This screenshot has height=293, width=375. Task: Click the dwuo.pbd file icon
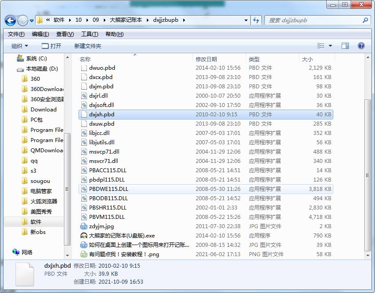pyautogui.click(x=84, y=68)
